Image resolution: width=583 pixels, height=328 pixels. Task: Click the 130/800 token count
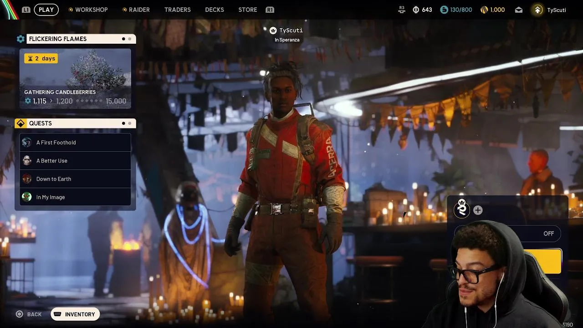(461, 10)
